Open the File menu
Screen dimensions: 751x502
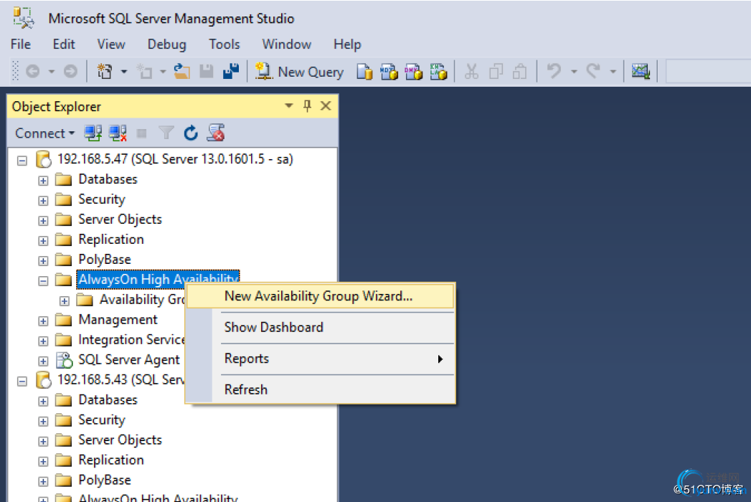21,44
